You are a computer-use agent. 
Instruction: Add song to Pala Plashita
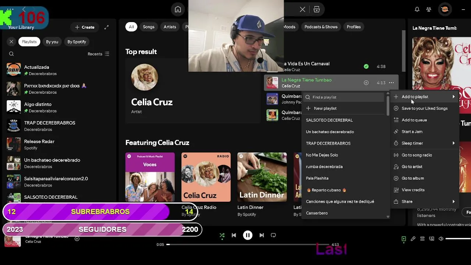[x=344, y=178]
